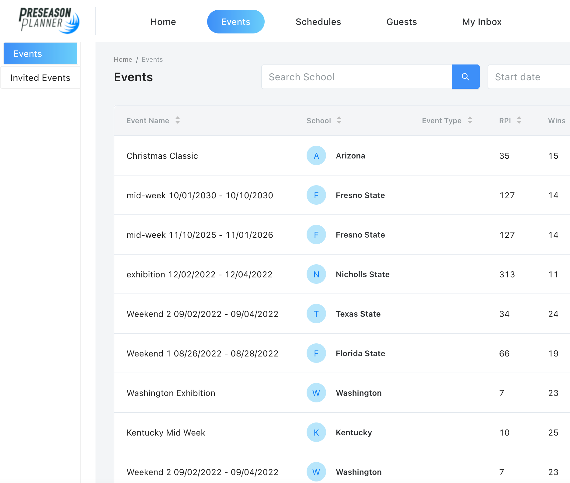This screenshot has width=570, height=483.
Task: Click Arizona's 'A' avatar circle
Action: [x=316, y=155]
